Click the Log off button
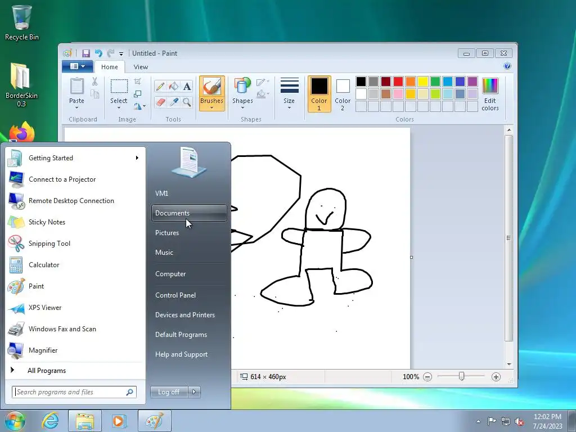Image resolution: width=576 pixels, height=432 pixels. 169,392
